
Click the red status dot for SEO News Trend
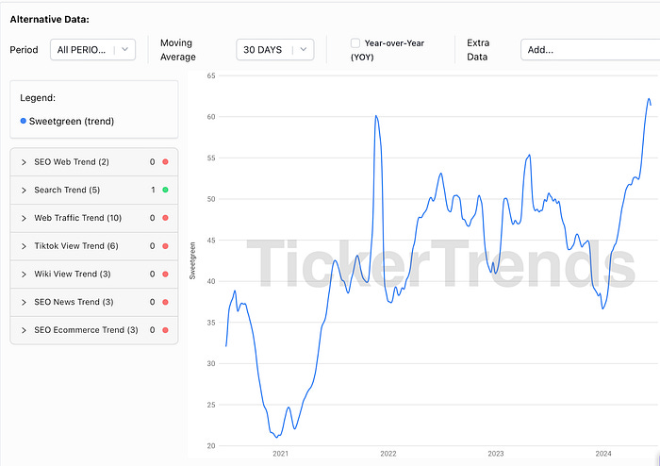pos(165,302)
